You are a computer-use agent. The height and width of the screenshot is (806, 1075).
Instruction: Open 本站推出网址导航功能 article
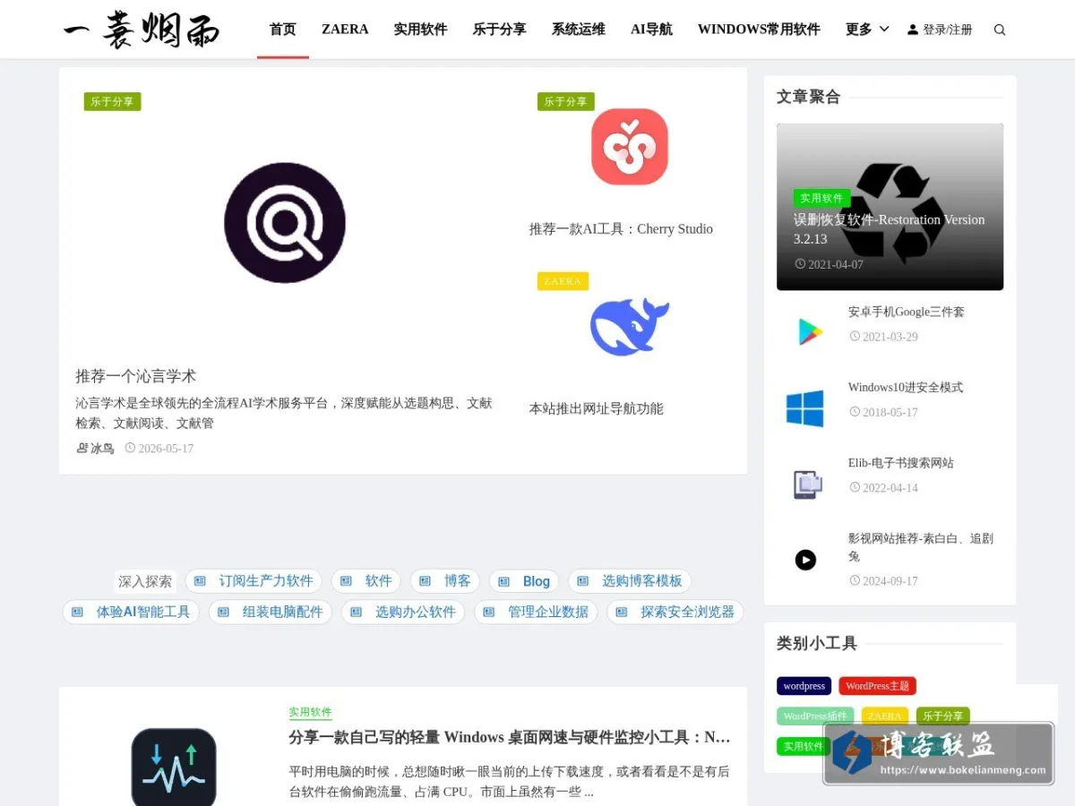pos(596,409)
